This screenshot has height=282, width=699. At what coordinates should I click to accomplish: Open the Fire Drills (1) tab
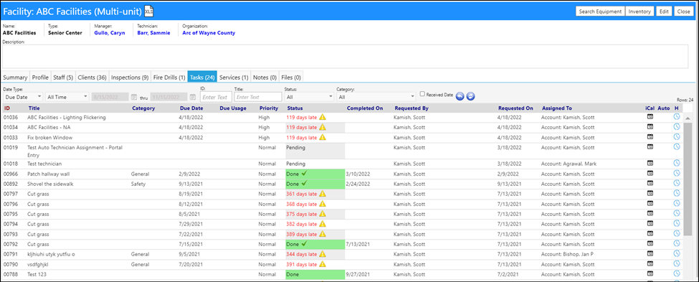click(x=169, y=77)
